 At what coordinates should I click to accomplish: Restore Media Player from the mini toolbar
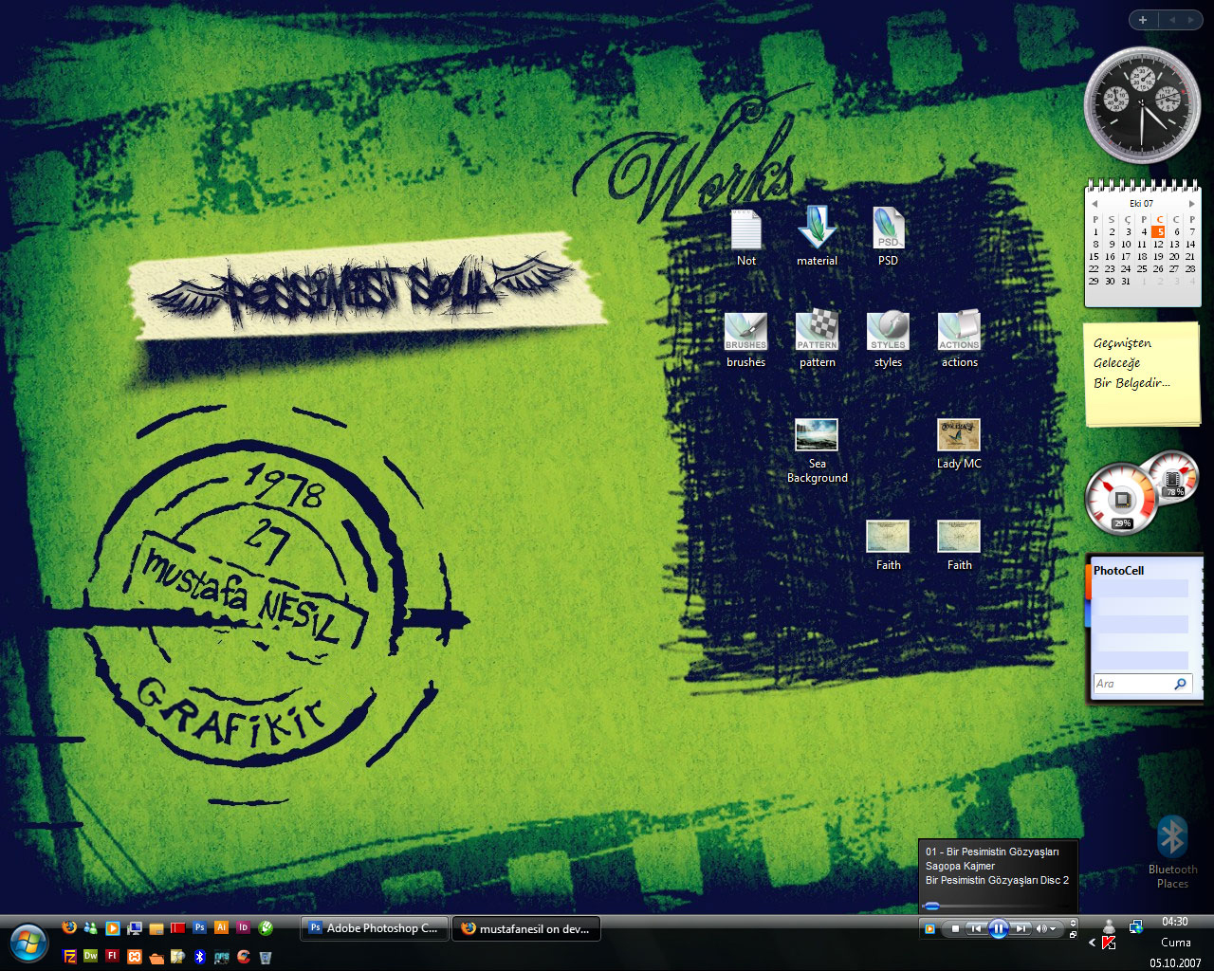pos(1073,934)
